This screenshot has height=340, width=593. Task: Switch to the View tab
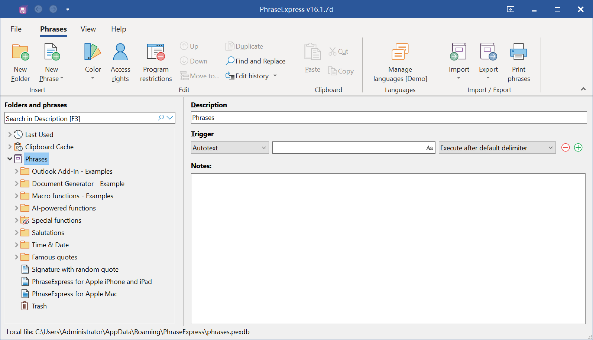coord(88,29)
